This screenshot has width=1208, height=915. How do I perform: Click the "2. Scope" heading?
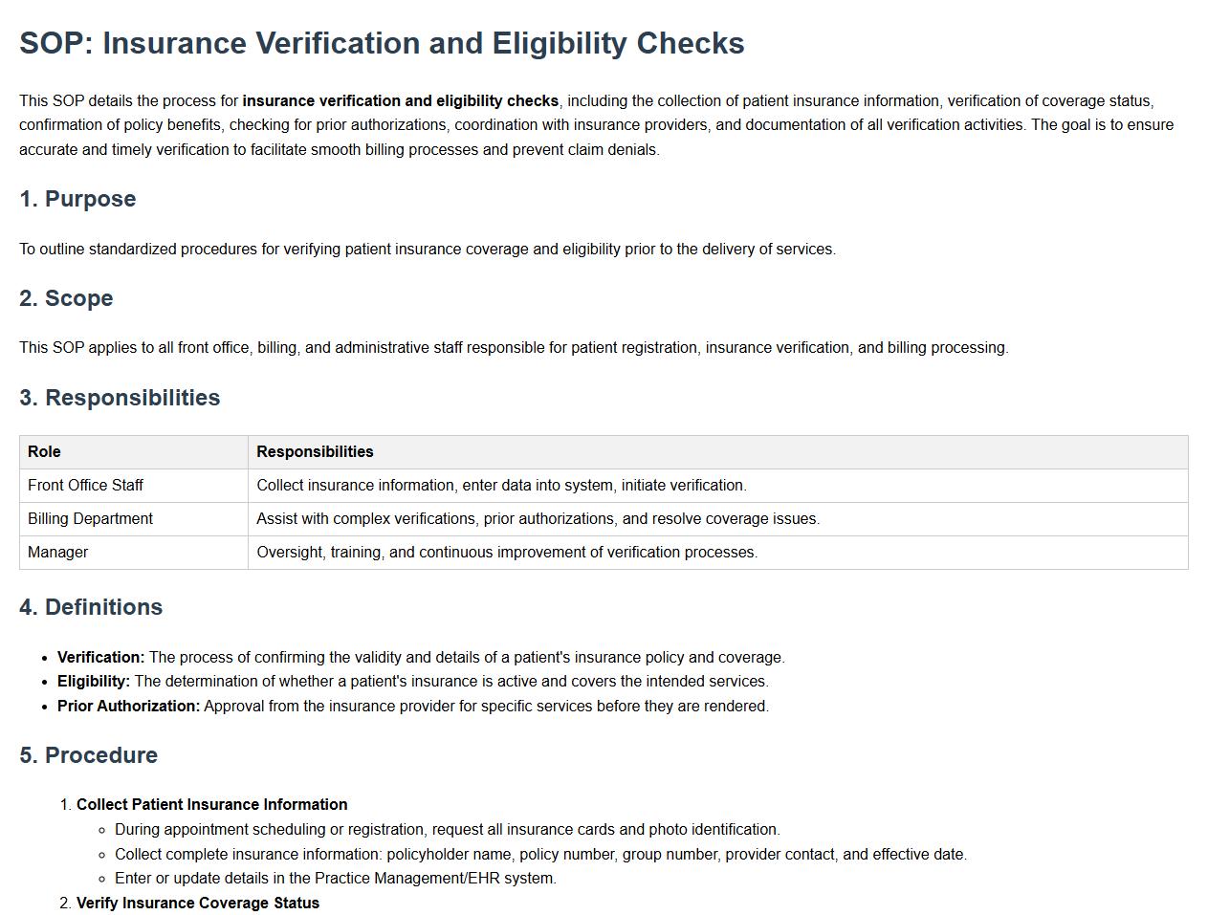click(66, 298)
